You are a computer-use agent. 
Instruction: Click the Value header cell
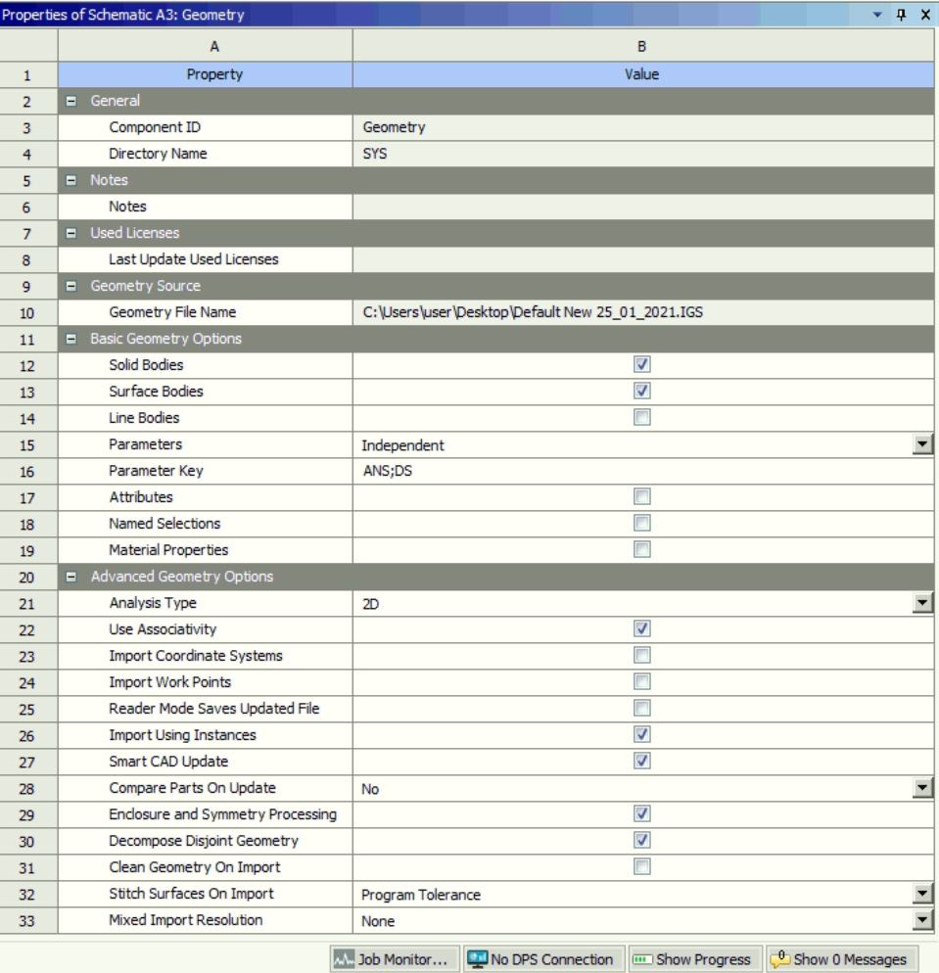pyautogui.click(x=643, y=74)
